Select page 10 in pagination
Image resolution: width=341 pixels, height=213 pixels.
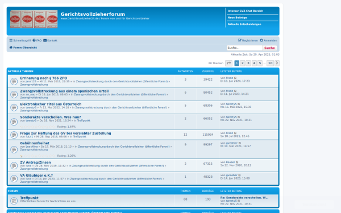pyautogui.click(x=270, y=63)
